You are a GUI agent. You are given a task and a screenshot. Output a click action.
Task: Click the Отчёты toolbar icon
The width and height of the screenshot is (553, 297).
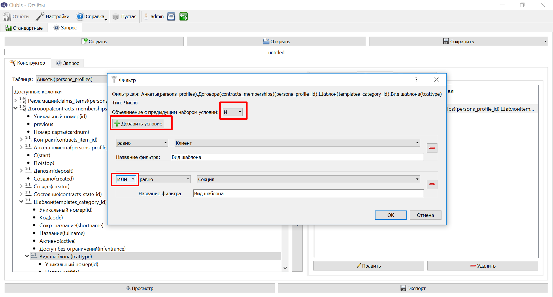pos(7,17)
